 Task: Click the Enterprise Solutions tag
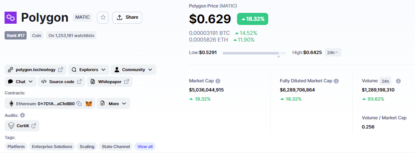(52, 146)
